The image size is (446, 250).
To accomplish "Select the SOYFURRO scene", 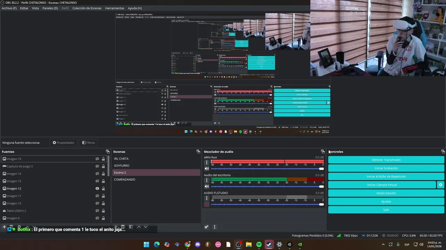I will tap(156, 166).
